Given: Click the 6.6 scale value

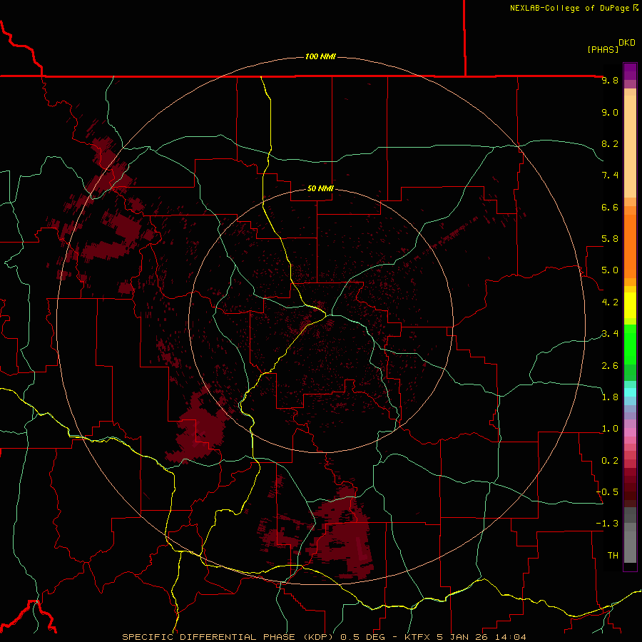Looking at the screenshot, I should coord(610,207).
